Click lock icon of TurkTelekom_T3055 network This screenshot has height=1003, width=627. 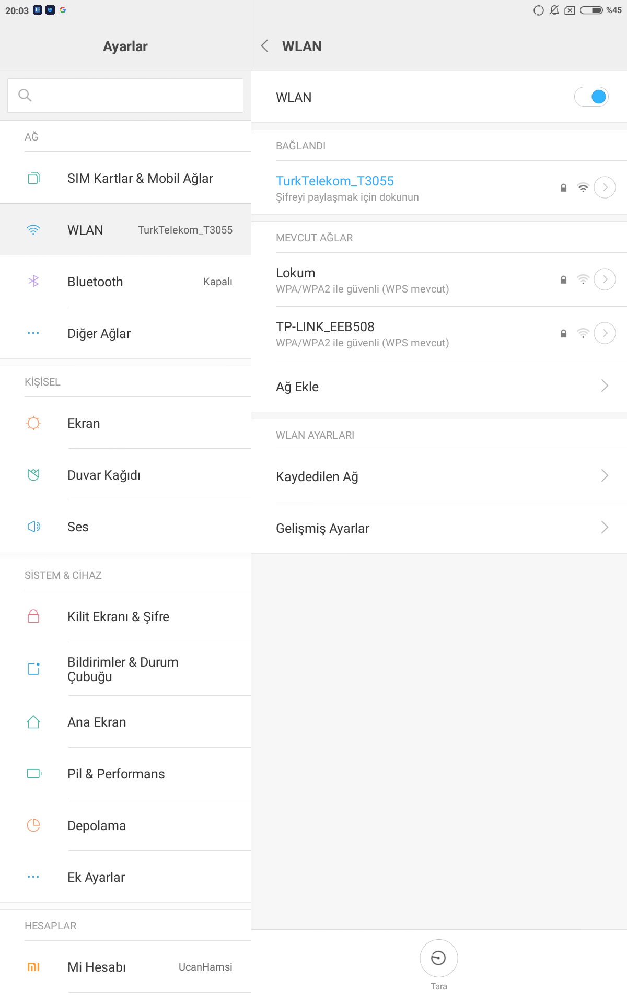tap(563, 188)
